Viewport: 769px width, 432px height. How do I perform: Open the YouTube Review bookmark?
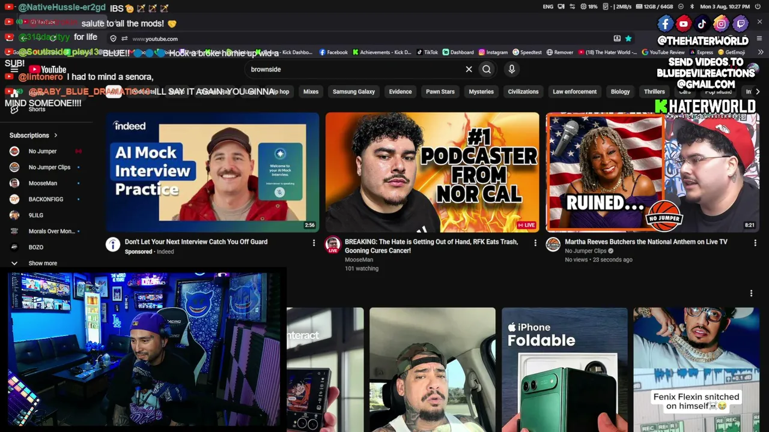[663, 52]
